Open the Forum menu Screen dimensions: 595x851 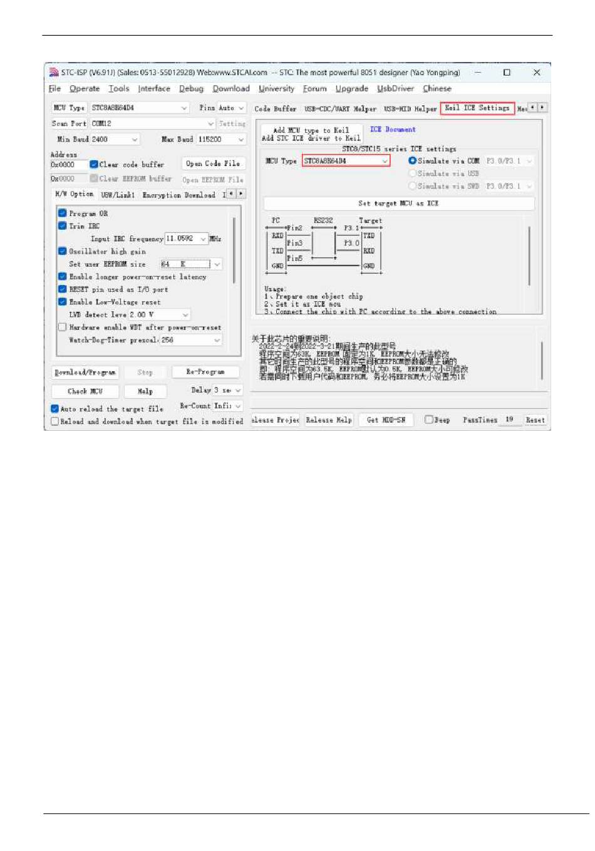(314, 89)
